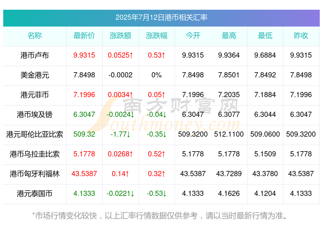323x226 pixels.
Task: Select the 最高 column header
Action: pos(229,36)
